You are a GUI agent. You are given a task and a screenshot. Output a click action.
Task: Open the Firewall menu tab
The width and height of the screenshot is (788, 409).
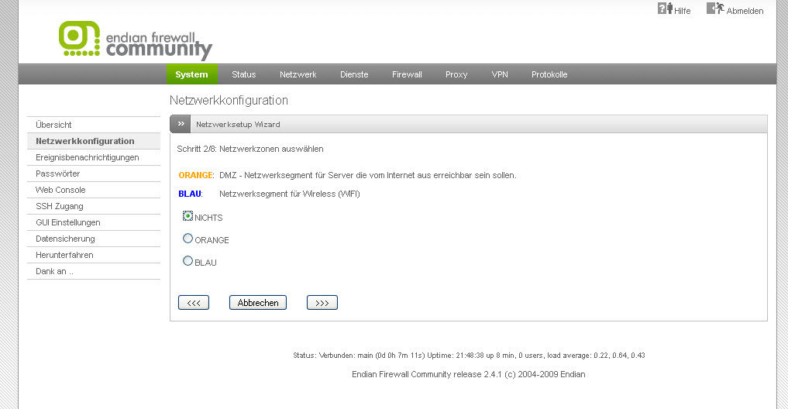(407, 74)
